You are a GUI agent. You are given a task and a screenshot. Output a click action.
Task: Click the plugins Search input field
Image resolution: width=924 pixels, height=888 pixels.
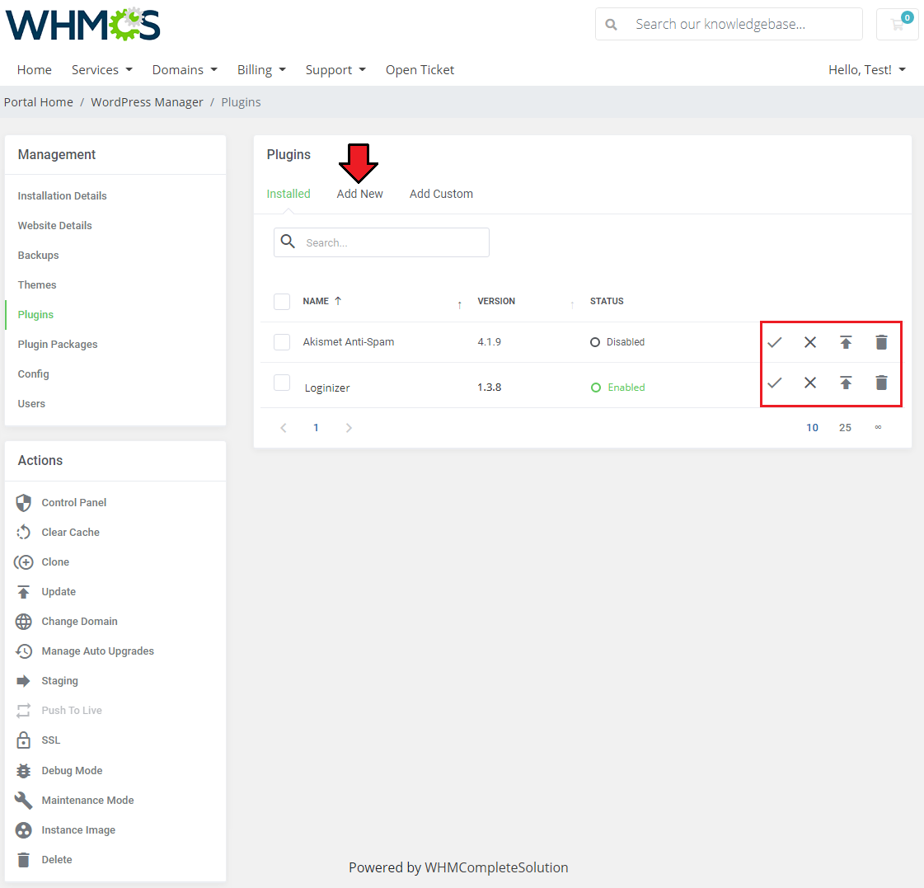click(382, 242)
